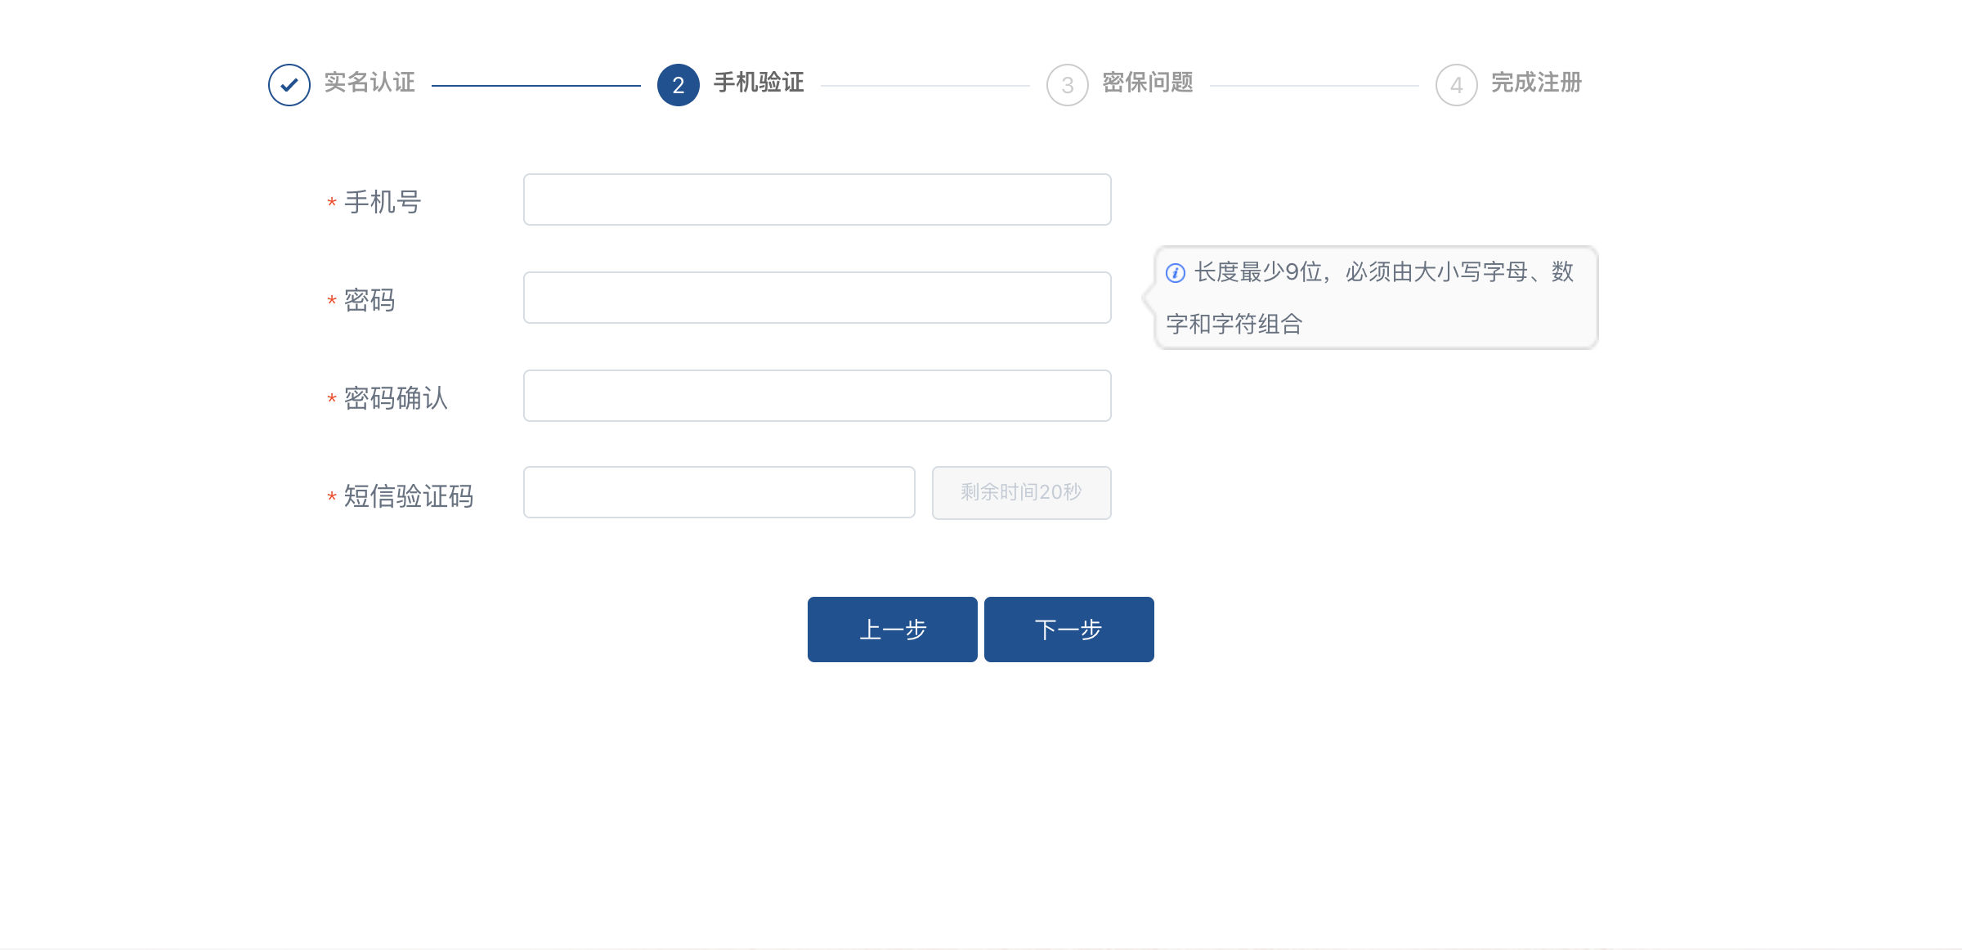1962x950 pixels.
Task: Select the 密保问题 step label
Action: [x=1148, y=83]
